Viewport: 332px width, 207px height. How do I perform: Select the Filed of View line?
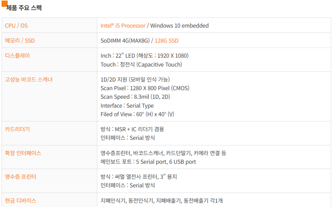click(137, 114)
